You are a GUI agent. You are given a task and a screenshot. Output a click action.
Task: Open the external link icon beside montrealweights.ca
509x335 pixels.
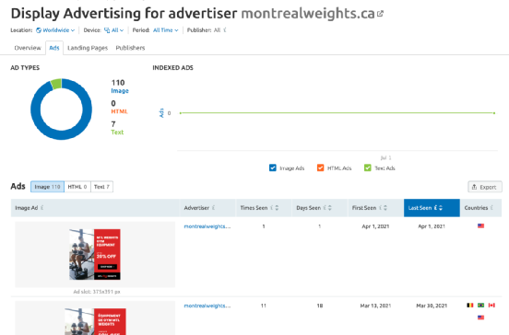(x=380, y=14)
